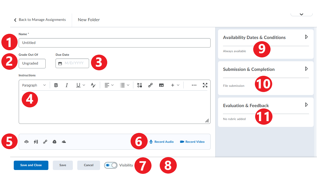Attach a file from OneDrive
This screenshot has width=317, height=184.
coord(64,142)
